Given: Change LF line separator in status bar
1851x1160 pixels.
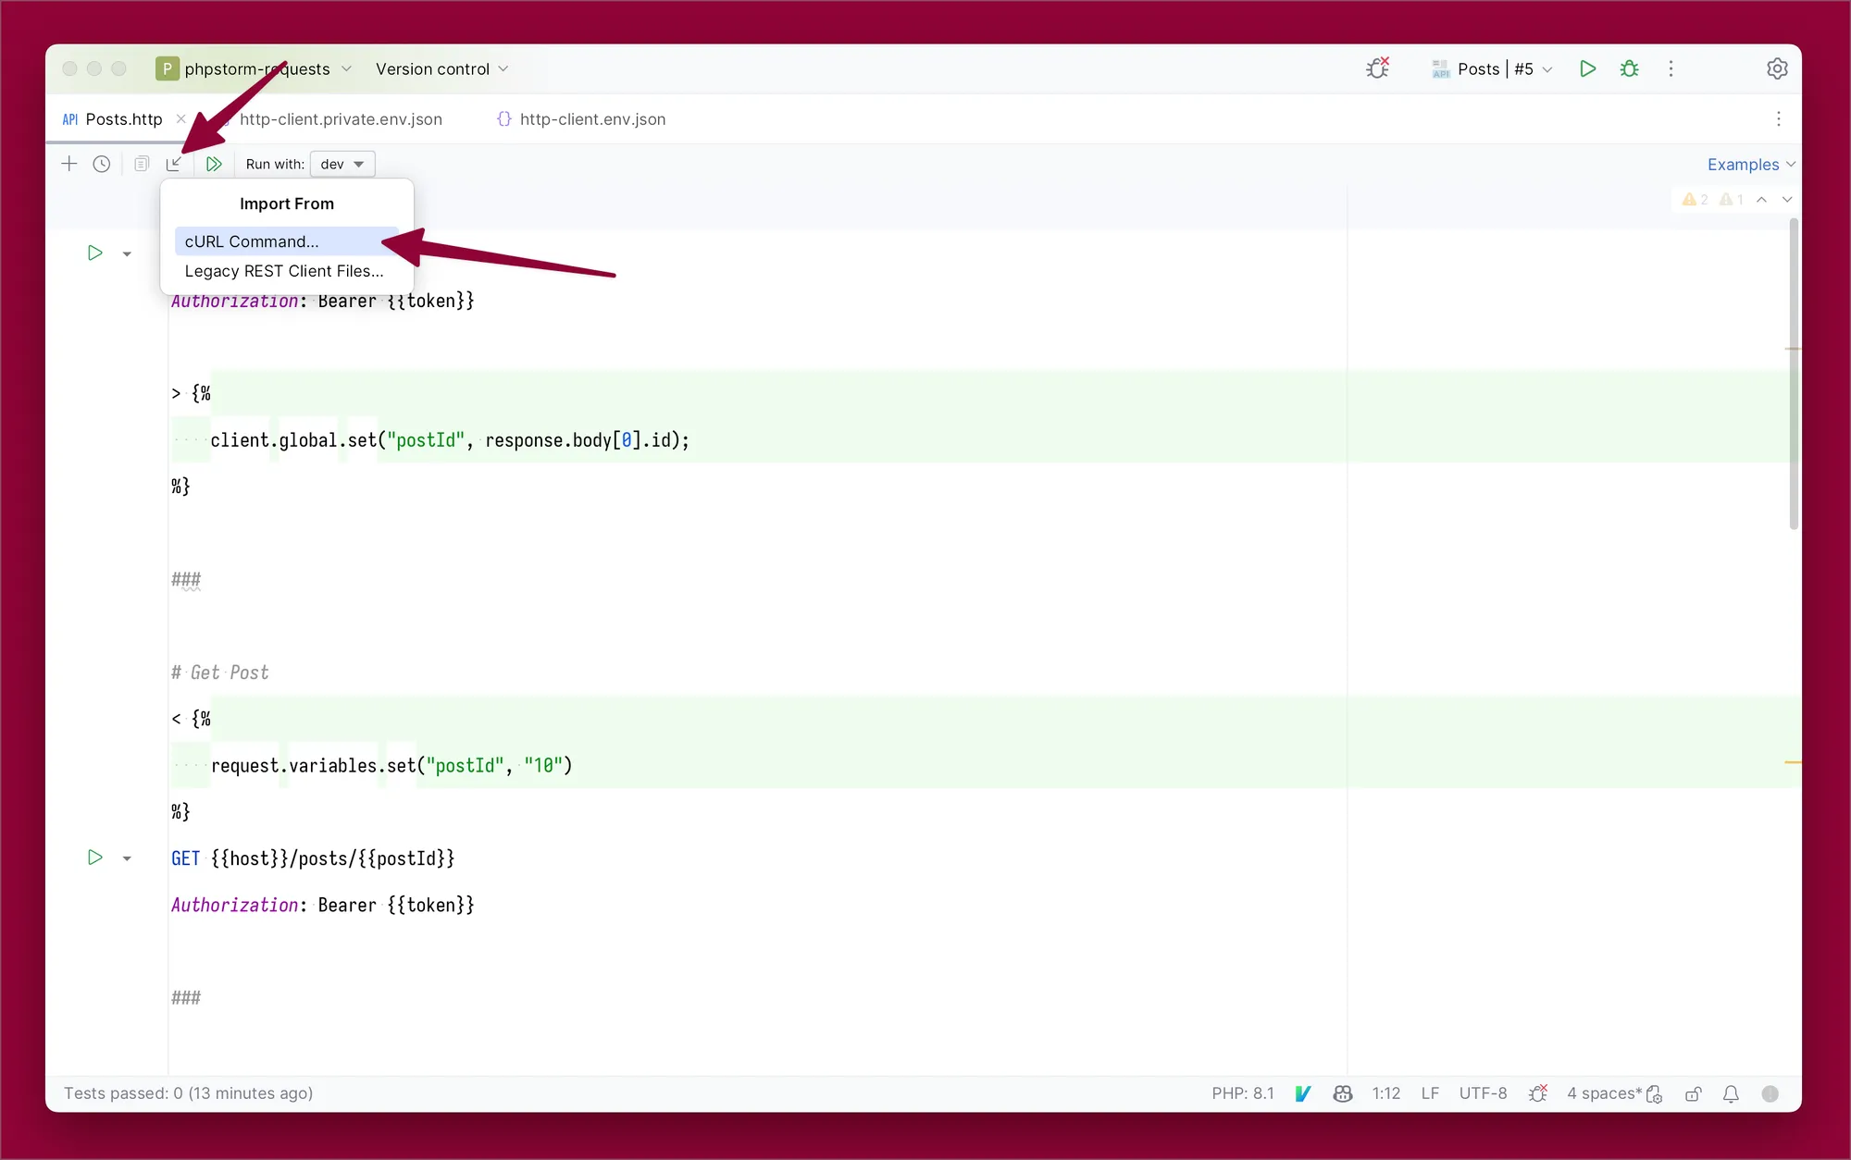Looking at the screenshot, I should click(x=1430, y=1093).
